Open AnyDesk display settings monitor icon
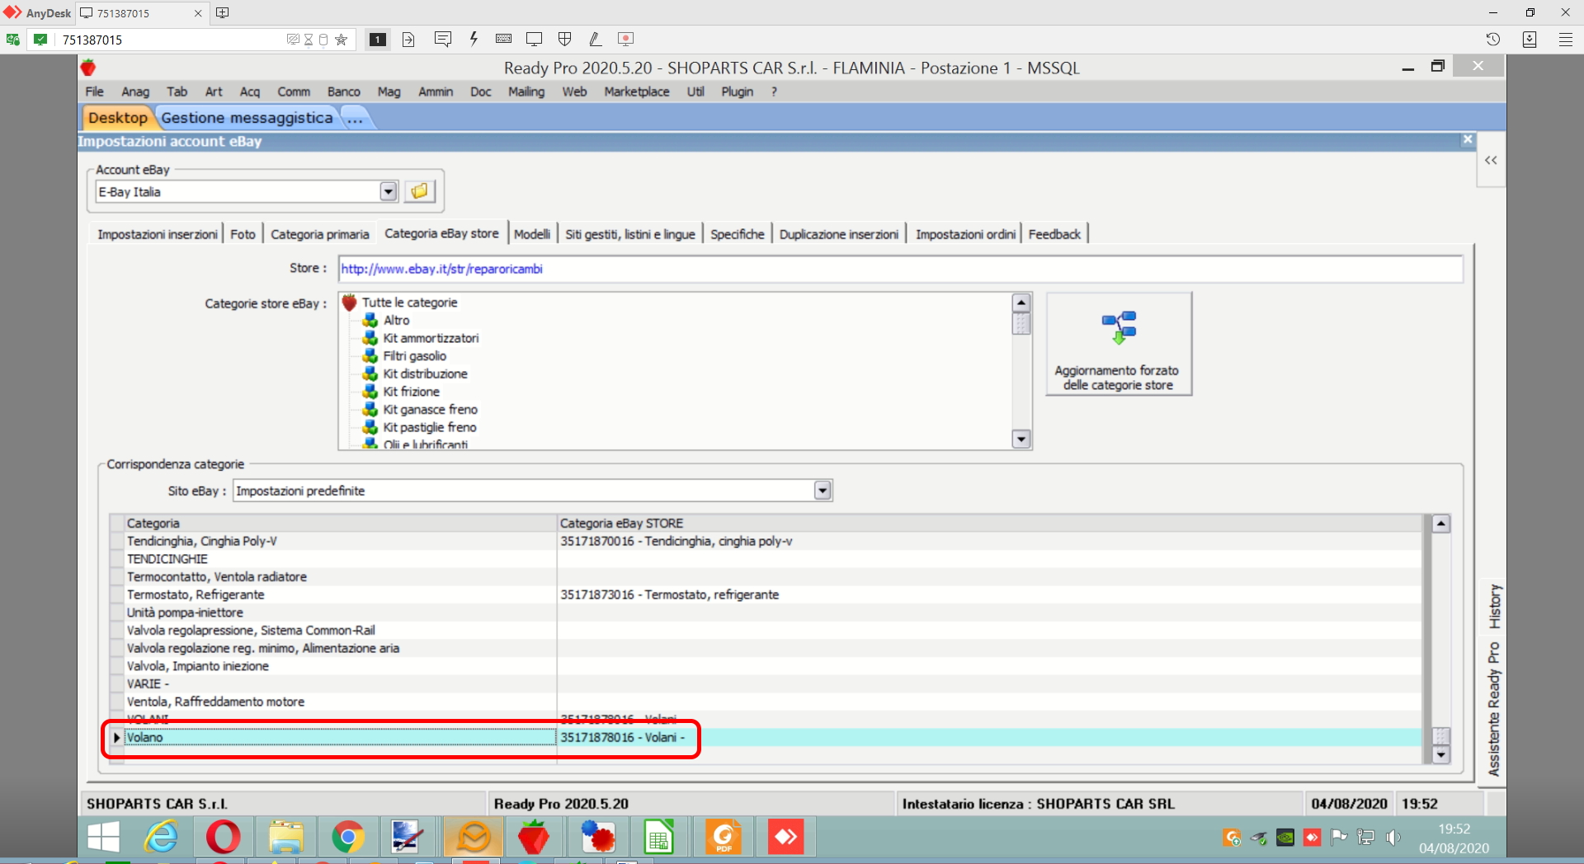Screen dimensions: 1584x864 (535, 39)
